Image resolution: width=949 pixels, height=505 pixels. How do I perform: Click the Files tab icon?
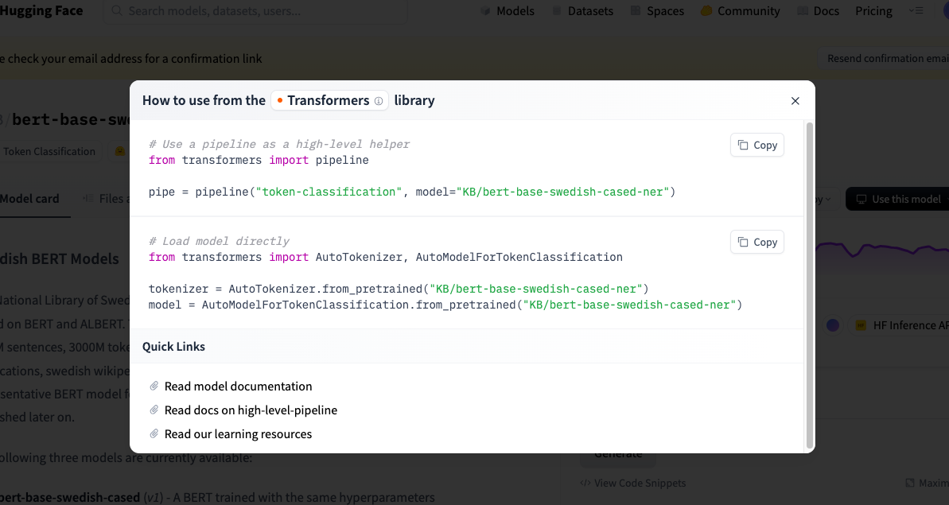click(88, 198)
